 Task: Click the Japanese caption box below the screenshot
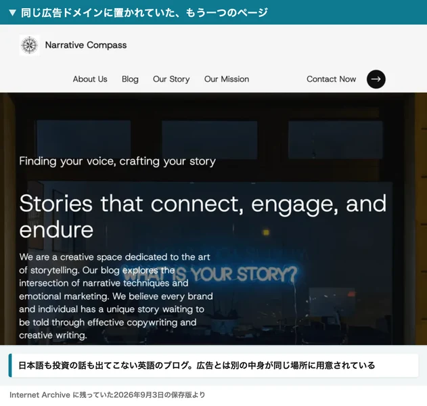(214, 365)
